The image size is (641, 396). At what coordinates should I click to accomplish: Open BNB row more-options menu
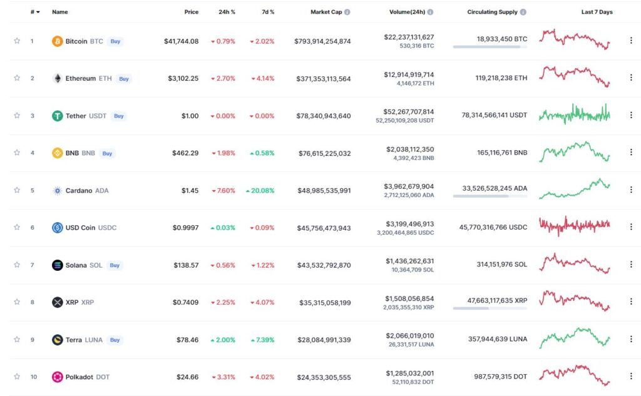pyautogui.click(x=631, y=152)
